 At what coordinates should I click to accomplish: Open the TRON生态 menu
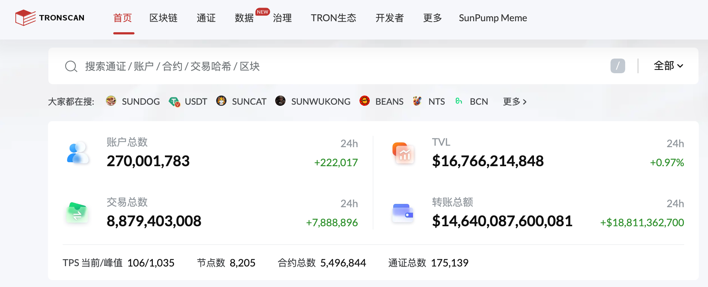tap(333, 18)
